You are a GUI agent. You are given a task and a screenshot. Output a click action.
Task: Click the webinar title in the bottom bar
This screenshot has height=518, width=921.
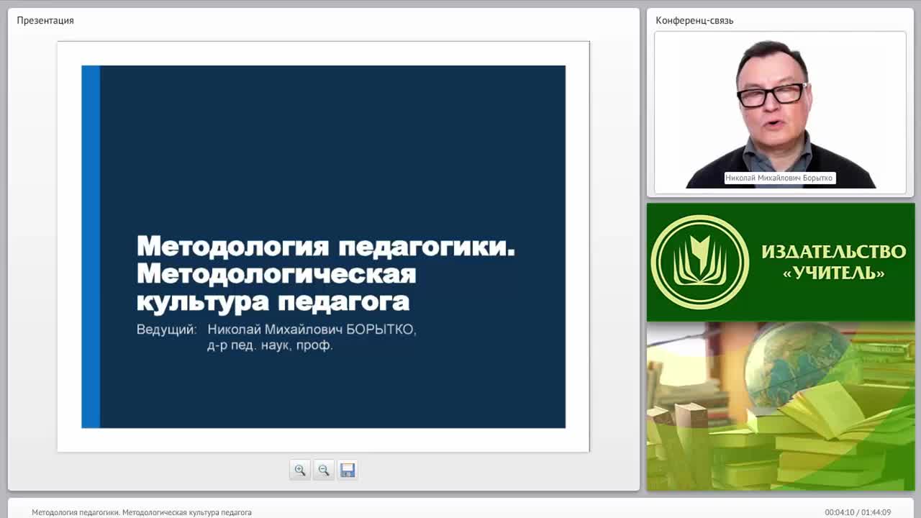142,512
